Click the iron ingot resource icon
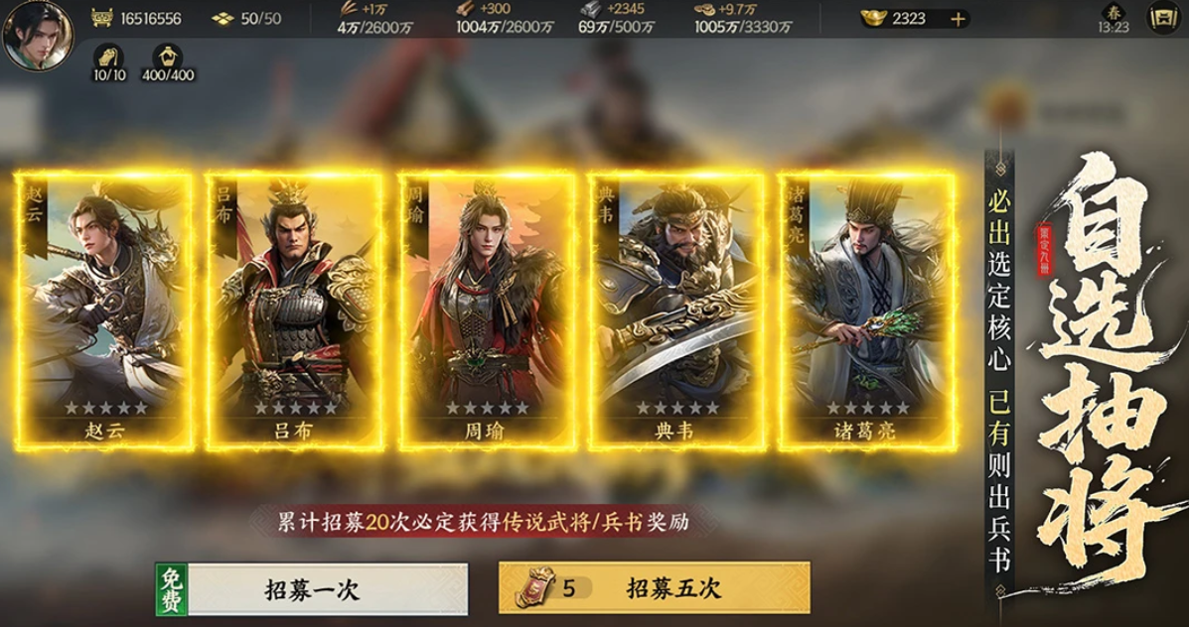 (x=591, y=9)
